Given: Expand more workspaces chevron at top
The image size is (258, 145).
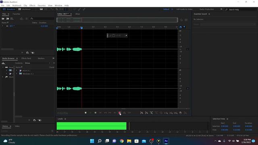Looking at the screenshot, I should (x=221, y=9).
